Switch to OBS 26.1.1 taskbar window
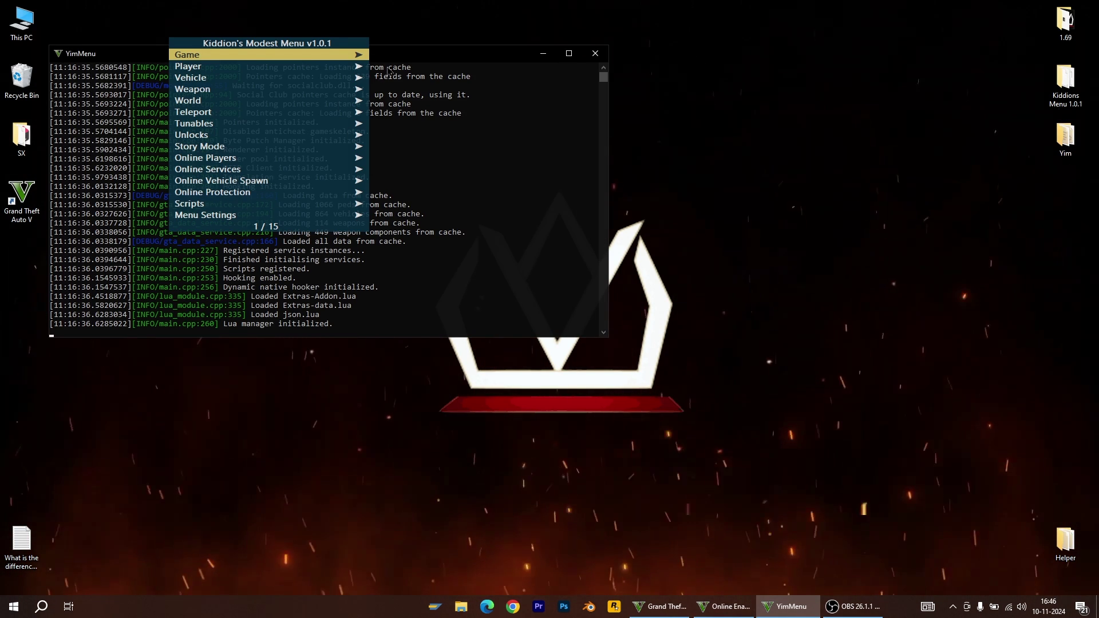This screenshot has height=618, width=1099. [854, 607]
